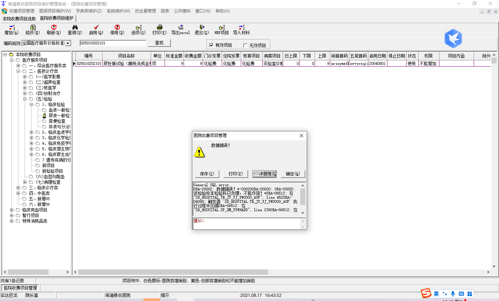Click the yellow warning triangle in dialog

pyautogui.click(x=199, y=152)
